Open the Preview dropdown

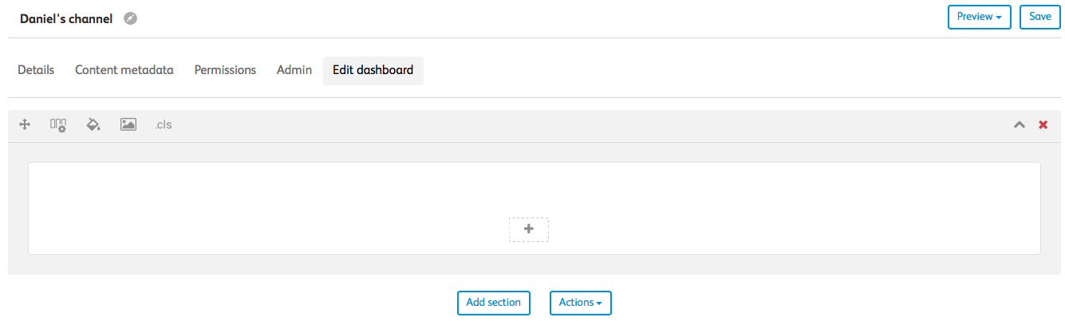click(979, 17)
